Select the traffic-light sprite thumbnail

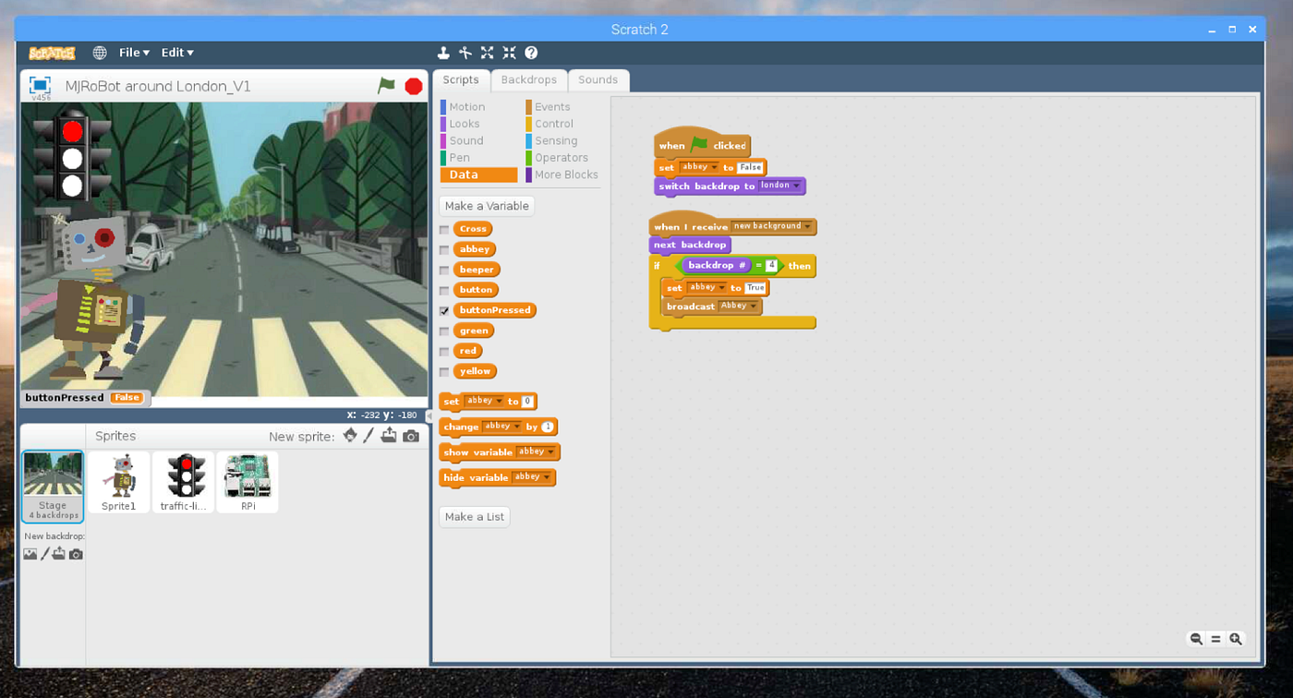coord(183,481)
